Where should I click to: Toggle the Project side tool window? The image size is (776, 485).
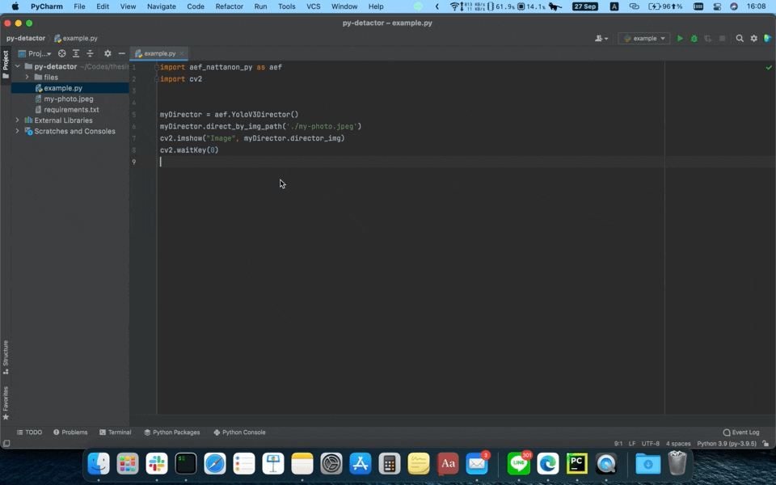pyautogui.click(x=6, y=65)
